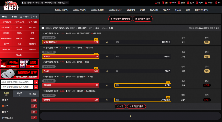Image resolution: width=222 pixels, height=122 pixels.
Task: Click the LA 에인절스 2.31 odds bar
Action: click(143, 100)
